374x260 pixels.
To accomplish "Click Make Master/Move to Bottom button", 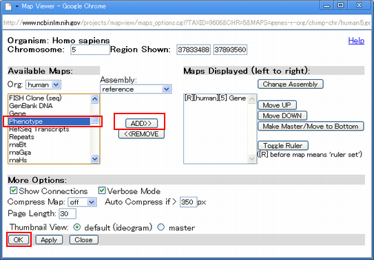I will click(x=311, y=126).
